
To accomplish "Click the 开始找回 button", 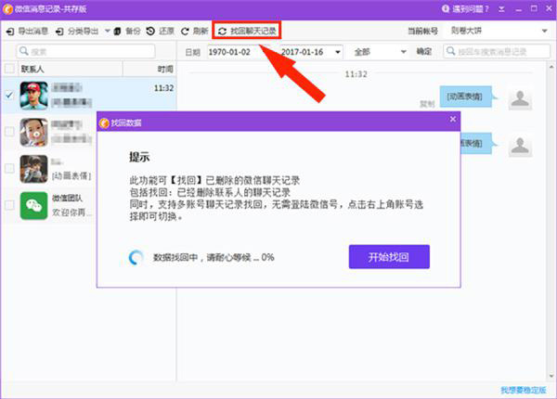I will 389,257.
